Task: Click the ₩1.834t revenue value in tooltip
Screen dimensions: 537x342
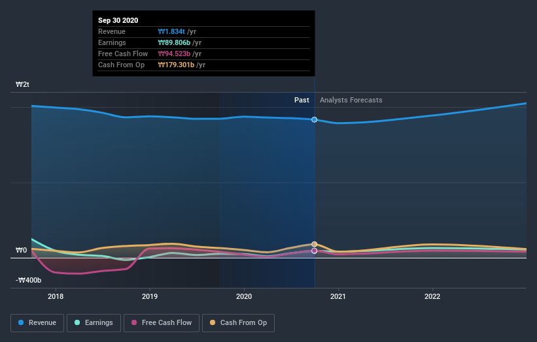Action: click(x=171, y=31)
